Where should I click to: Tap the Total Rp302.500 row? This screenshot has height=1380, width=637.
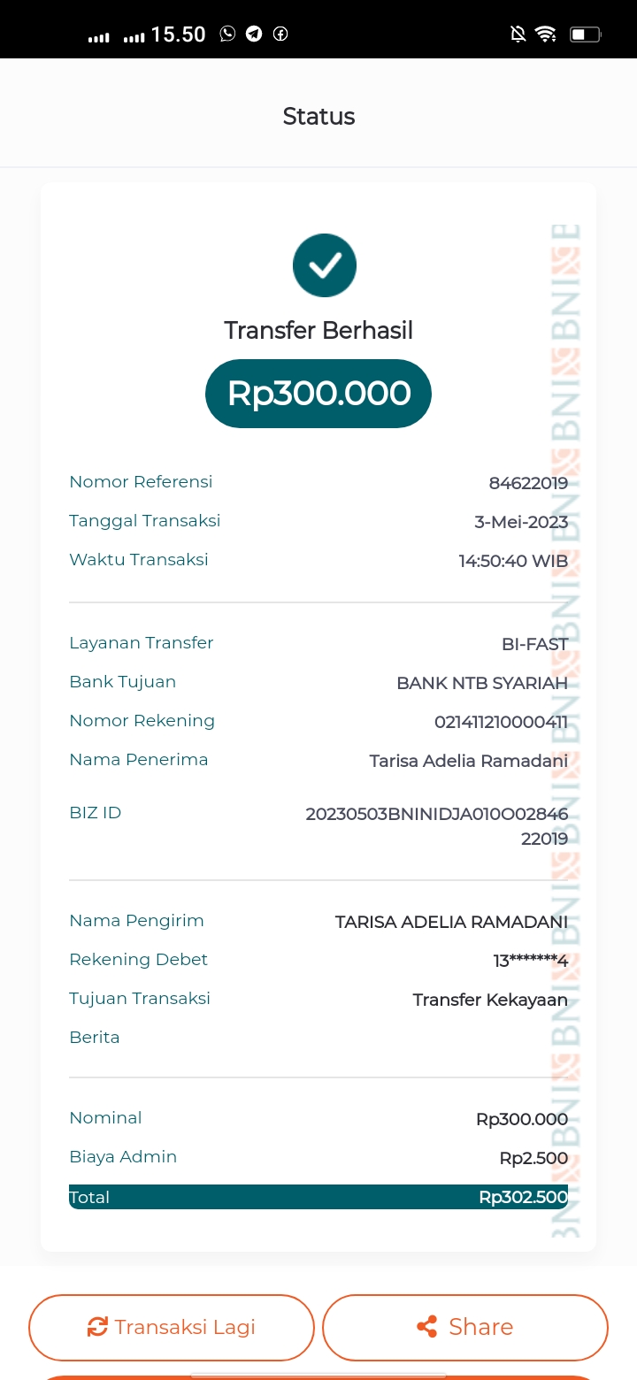pos(318,1197)
